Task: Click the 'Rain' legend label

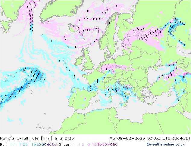Action: 4,145
